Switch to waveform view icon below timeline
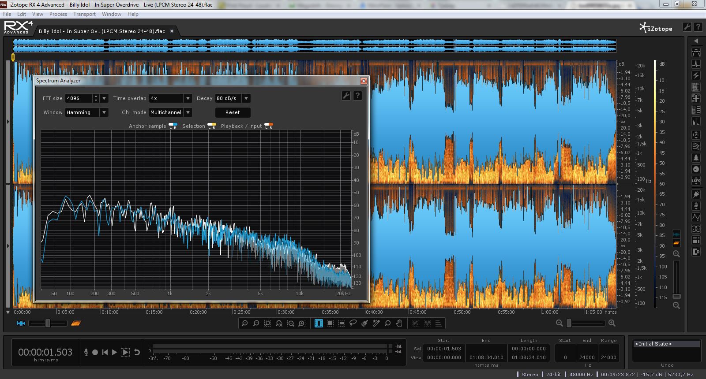Viewport: 706px width, 379px height. (x=21, y=323)
